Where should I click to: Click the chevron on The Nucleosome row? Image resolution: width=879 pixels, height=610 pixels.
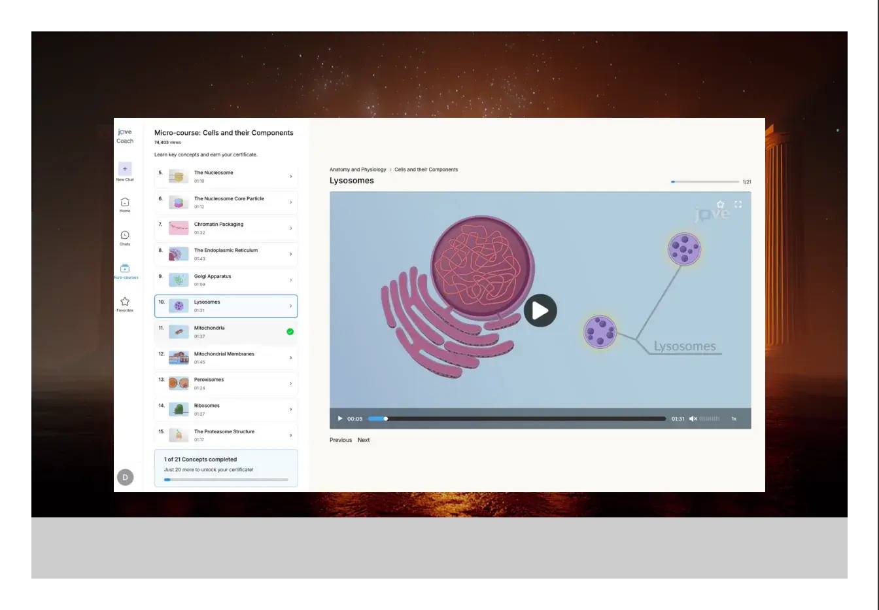(x=290, y=177)
